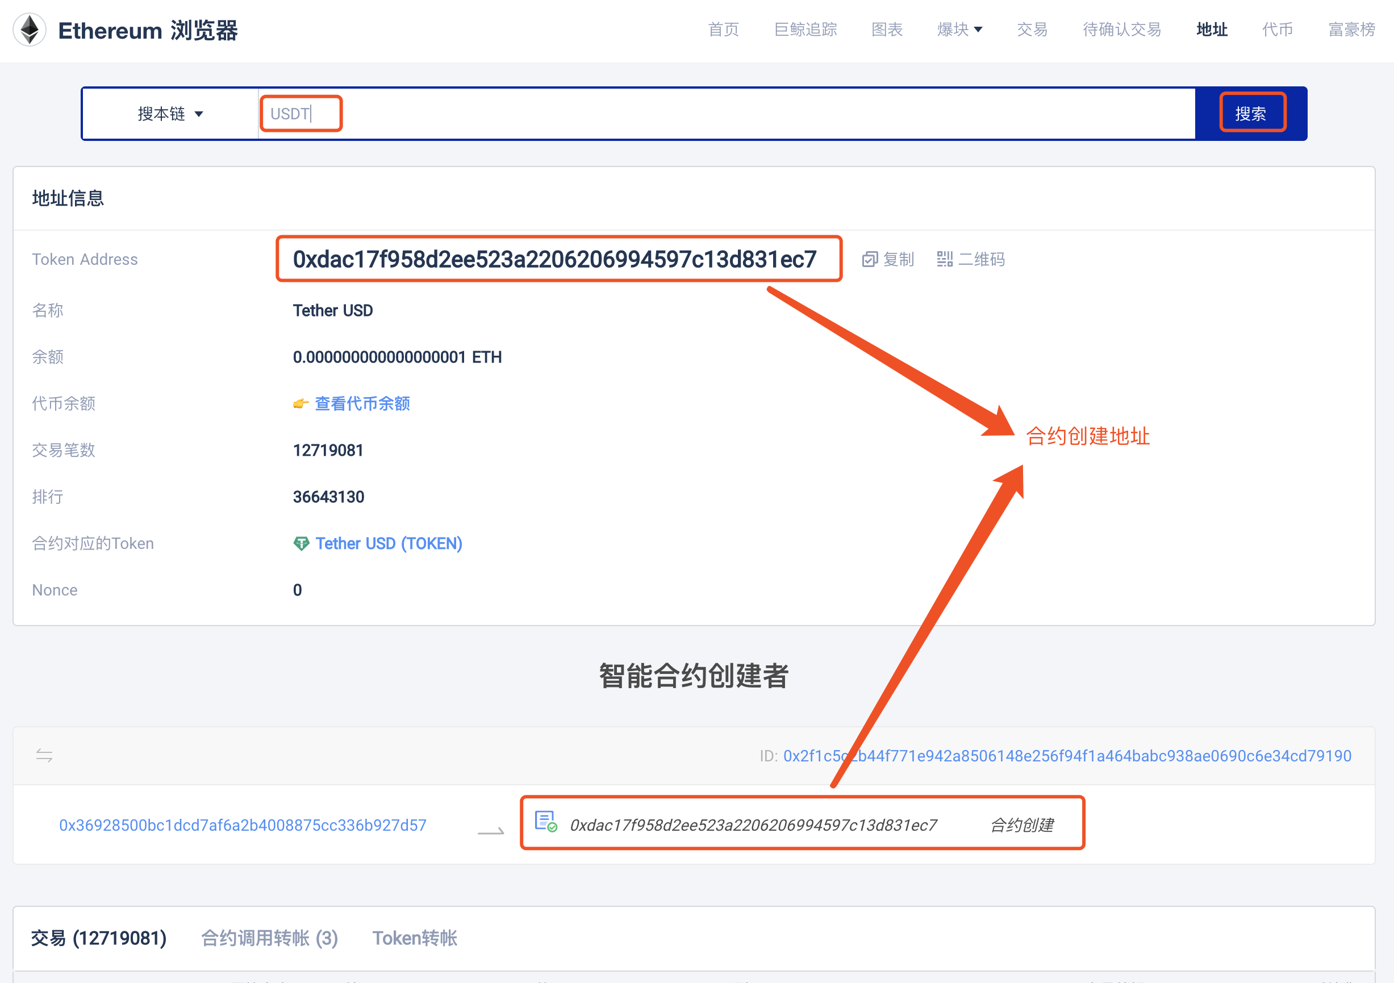
Task: Open creator address 0x36928500bc1d link
Action: click(x=242, y=825)
